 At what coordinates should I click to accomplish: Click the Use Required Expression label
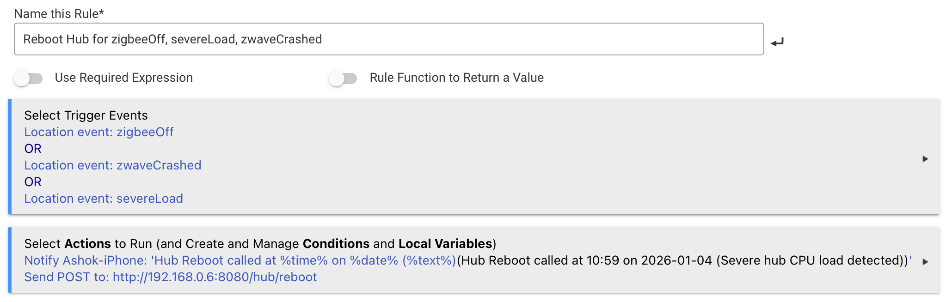(x=123, y=78)
